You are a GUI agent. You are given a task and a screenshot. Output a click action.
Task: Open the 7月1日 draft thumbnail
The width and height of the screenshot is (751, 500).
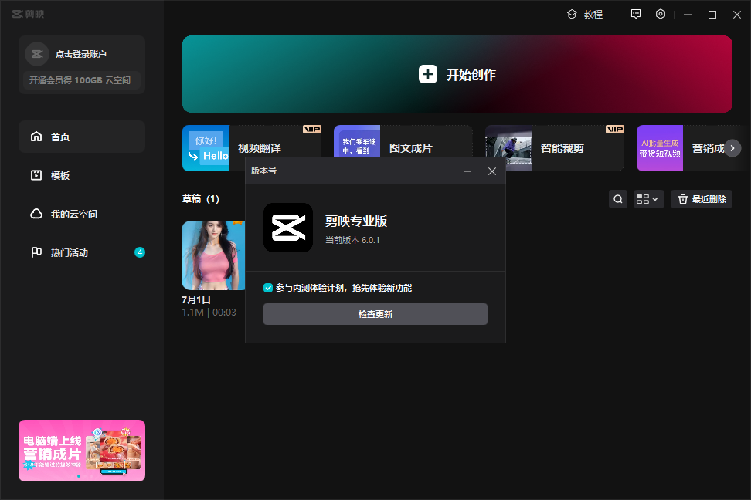tap(213, 255)
